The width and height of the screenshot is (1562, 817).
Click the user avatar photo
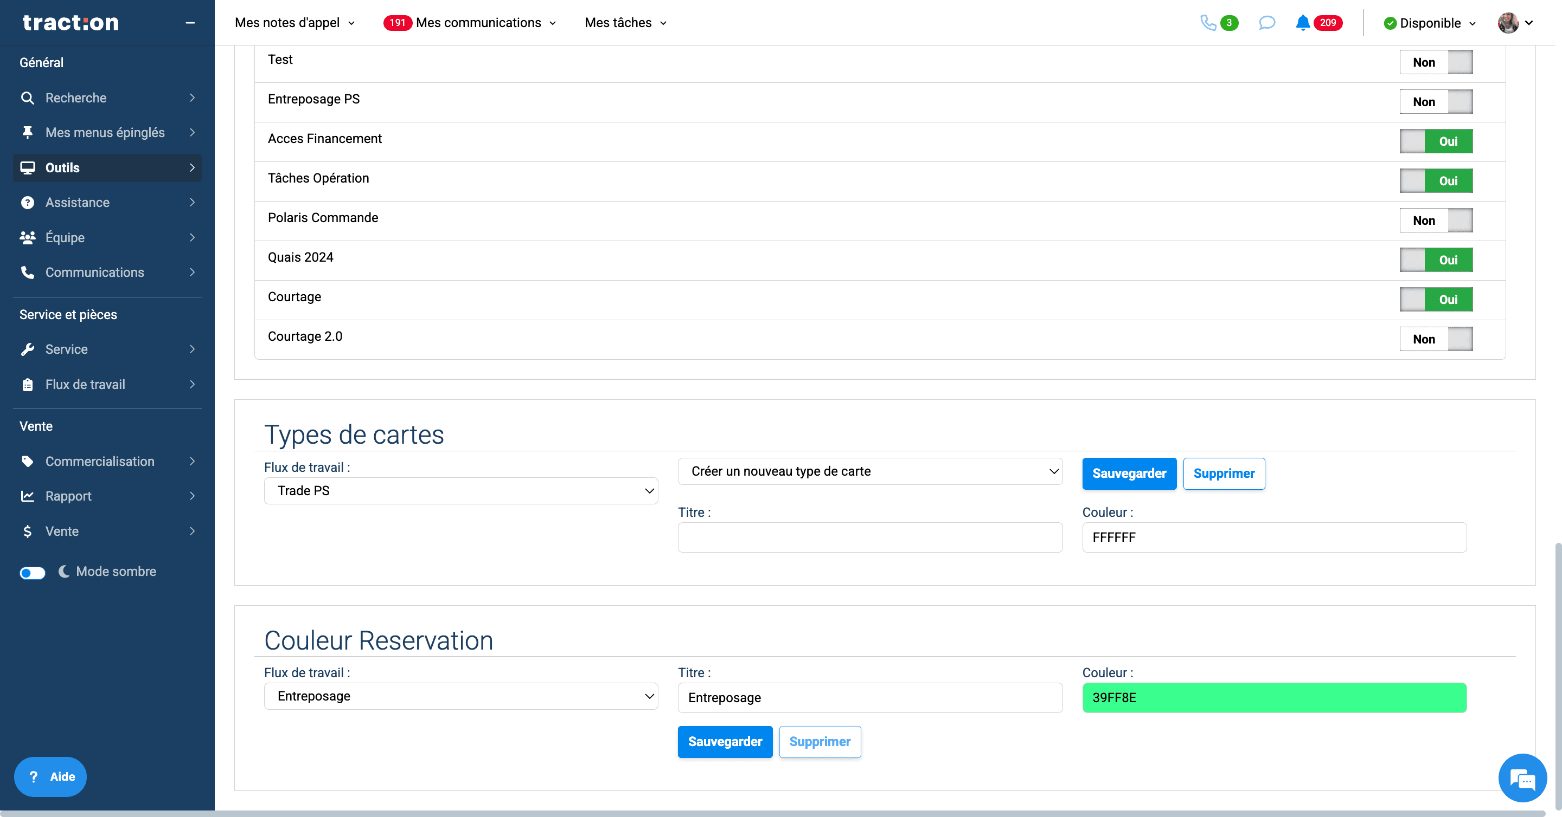pos(1508,23)
